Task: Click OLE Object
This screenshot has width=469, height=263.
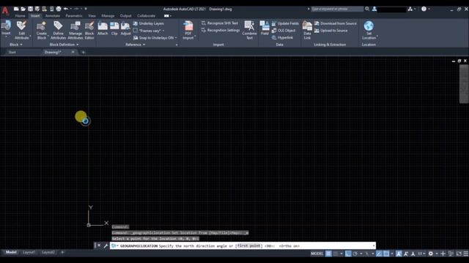Action: point(284,31)
